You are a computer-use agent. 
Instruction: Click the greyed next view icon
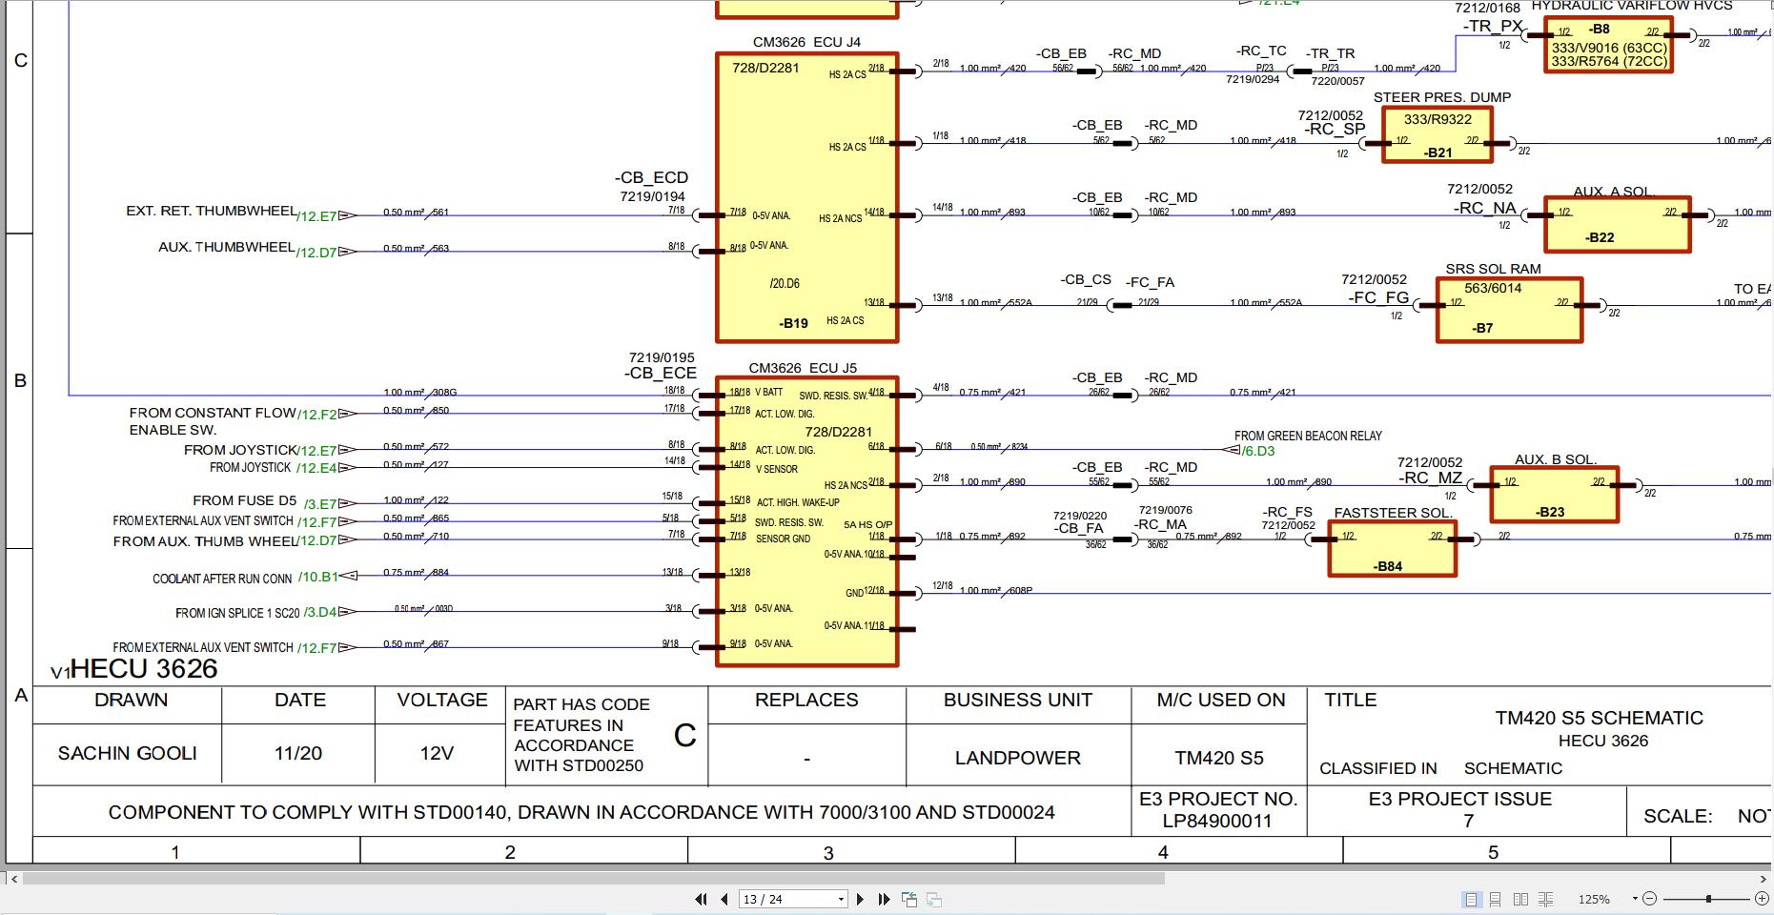934,899
